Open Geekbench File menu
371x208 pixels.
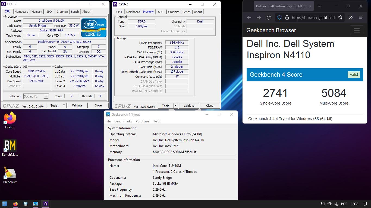[x=108, y=121]
